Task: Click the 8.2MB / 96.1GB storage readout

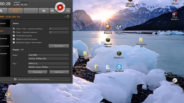Action: pos(20,5)
